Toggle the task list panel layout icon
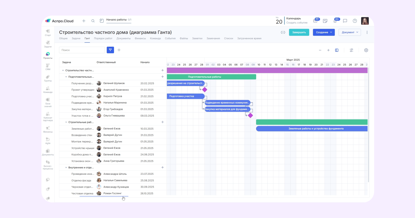 pyautogui.click(x=337, y=50)
